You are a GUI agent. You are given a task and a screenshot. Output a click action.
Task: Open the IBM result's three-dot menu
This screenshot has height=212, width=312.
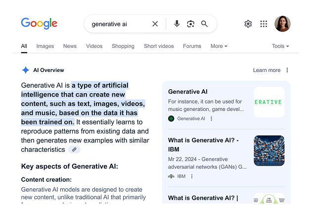192,176
